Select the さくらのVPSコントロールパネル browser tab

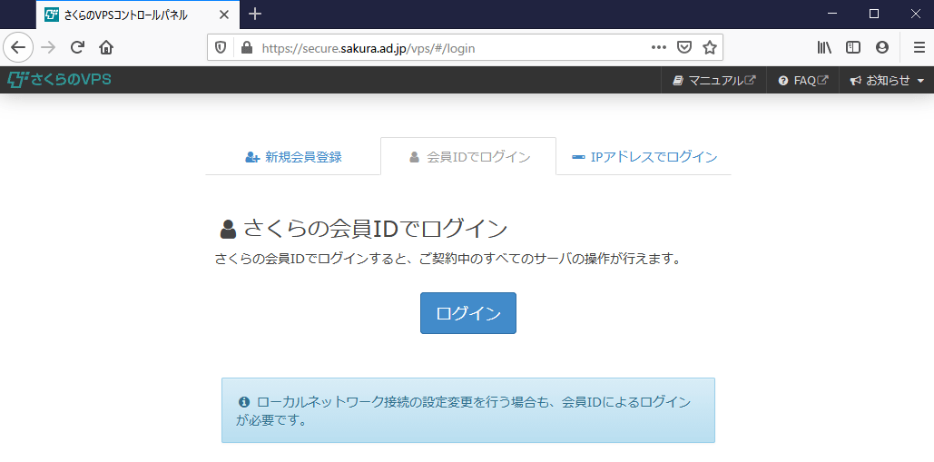pos(138,15)
